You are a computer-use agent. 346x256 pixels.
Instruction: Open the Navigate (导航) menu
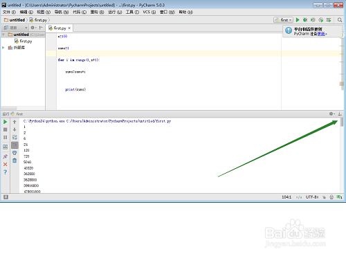(62, 12)
